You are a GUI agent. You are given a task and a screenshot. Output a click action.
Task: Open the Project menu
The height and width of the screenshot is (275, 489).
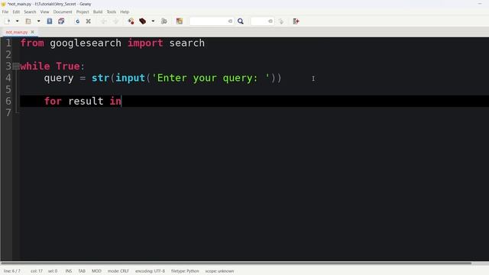pos(83,12)
